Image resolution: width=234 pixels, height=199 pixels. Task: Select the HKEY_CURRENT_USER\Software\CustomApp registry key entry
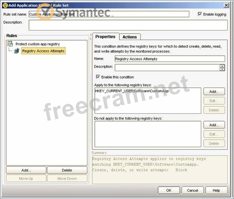pyautogui.click(x=132, y=91)
